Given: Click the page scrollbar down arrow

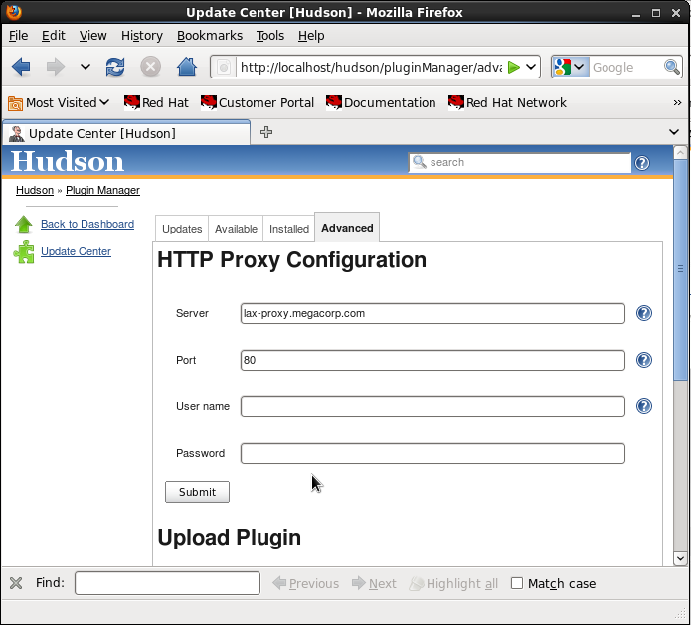Looking at the screenshot, I should point(680,559).
